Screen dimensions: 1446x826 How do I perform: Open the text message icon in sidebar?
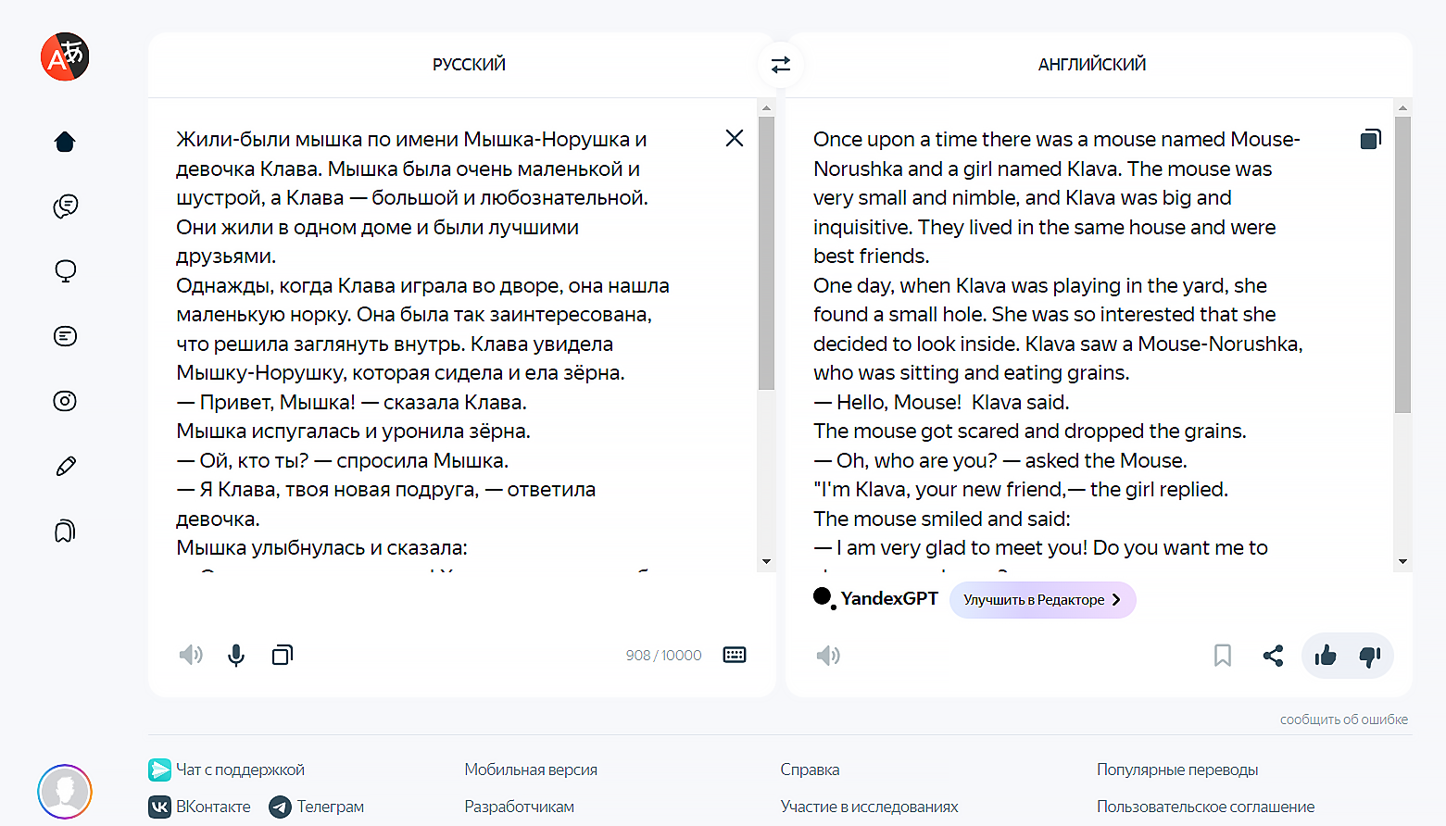(65, 336)
